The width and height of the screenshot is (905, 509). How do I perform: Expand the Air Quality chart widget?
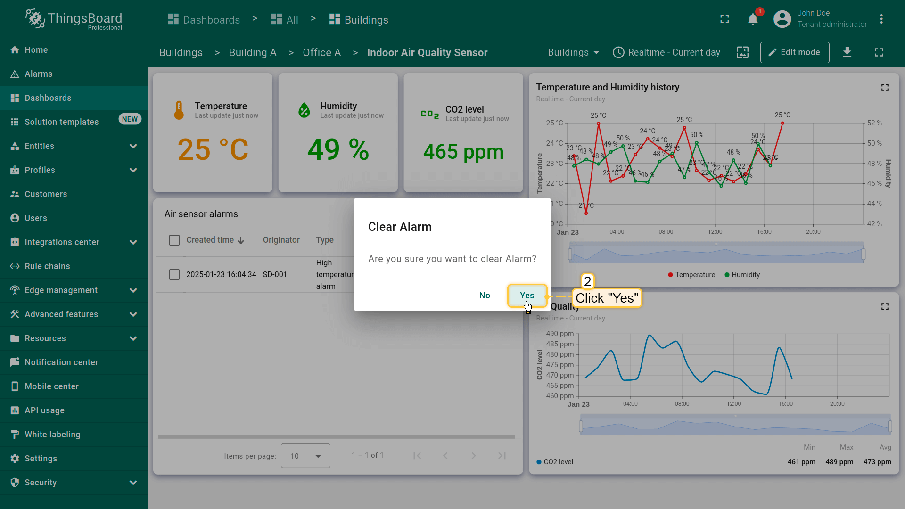pos(885,307)
